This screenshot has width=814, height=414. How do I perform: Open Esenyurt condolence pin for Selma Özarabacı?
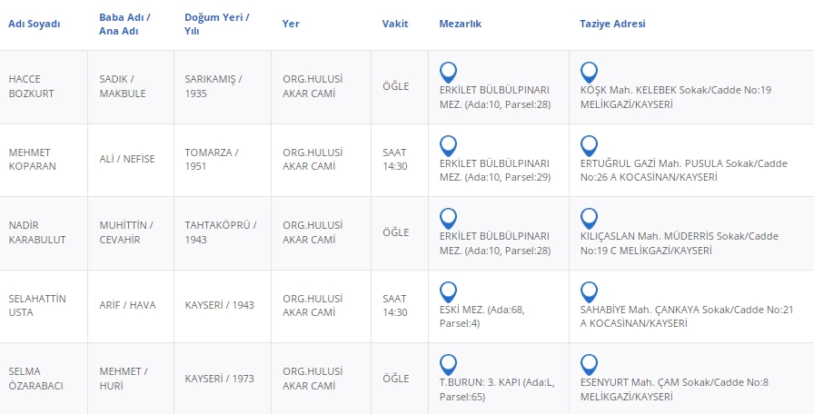pyautogui.click(x=589, y=364)
